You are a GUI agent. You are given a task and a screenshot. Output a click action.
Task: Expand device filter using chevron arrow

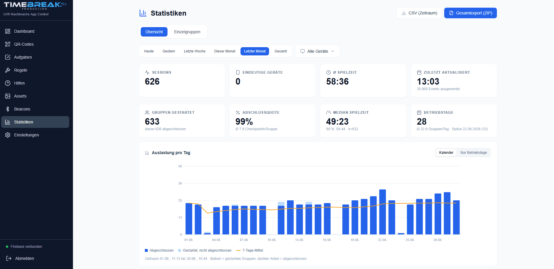[333, 51]
